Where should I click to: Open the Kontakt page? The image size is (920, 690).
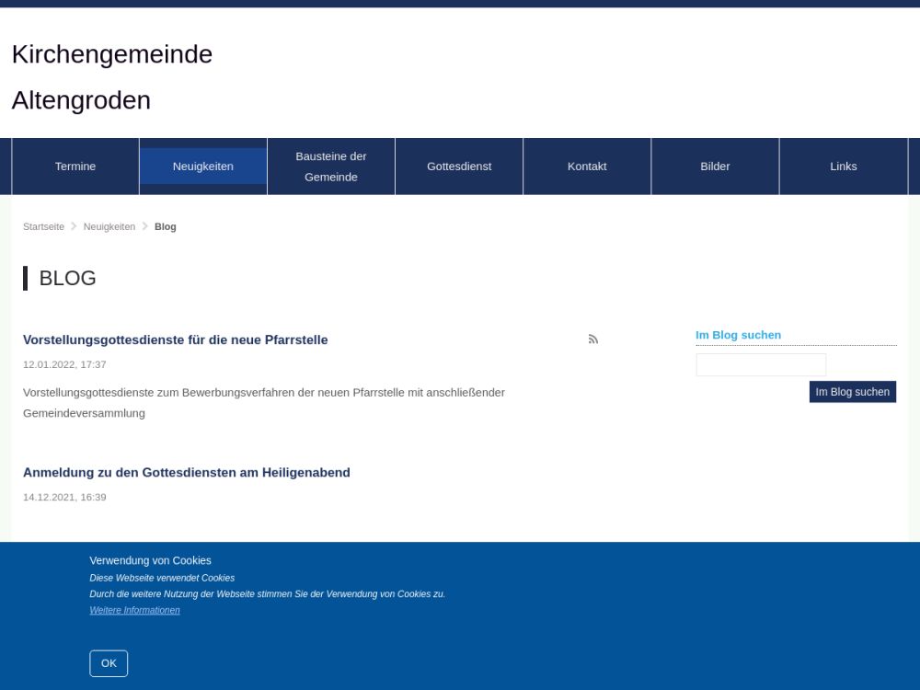coord(587,167)
